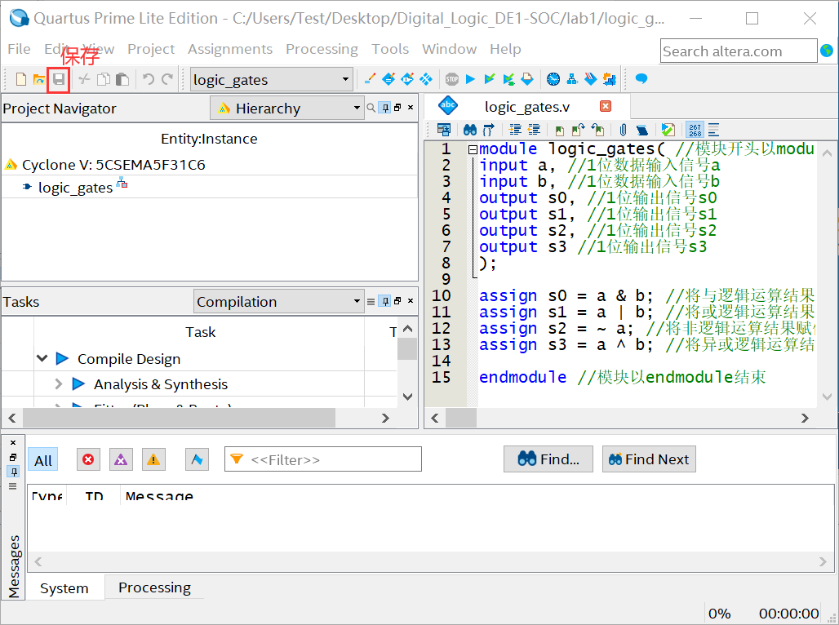Screen dimensions: 839x625
Task: Toggle line numbers display in editor
Action: pyautogui.click(x=695, y=130)
